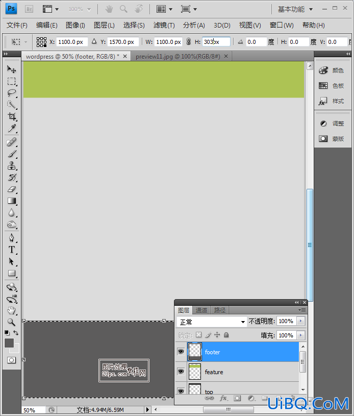The width and height of the screenshot is (354, 416).
Task: Open the fill slider arrow
Action: 301,335
